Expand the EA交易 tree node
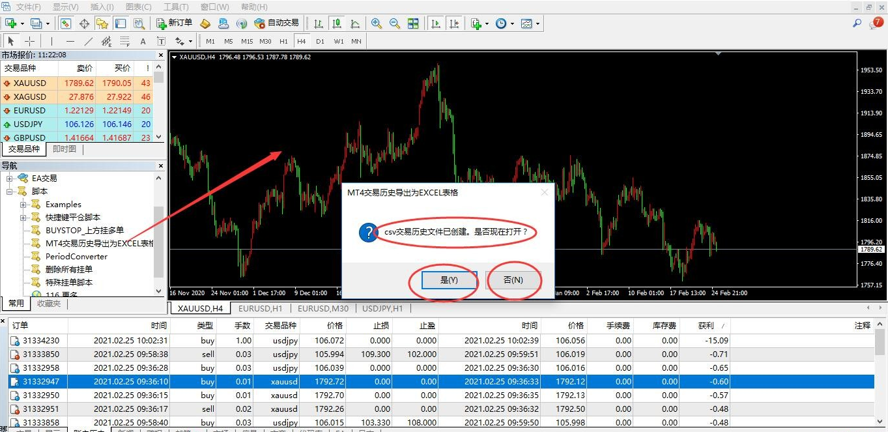 point(10,179)
